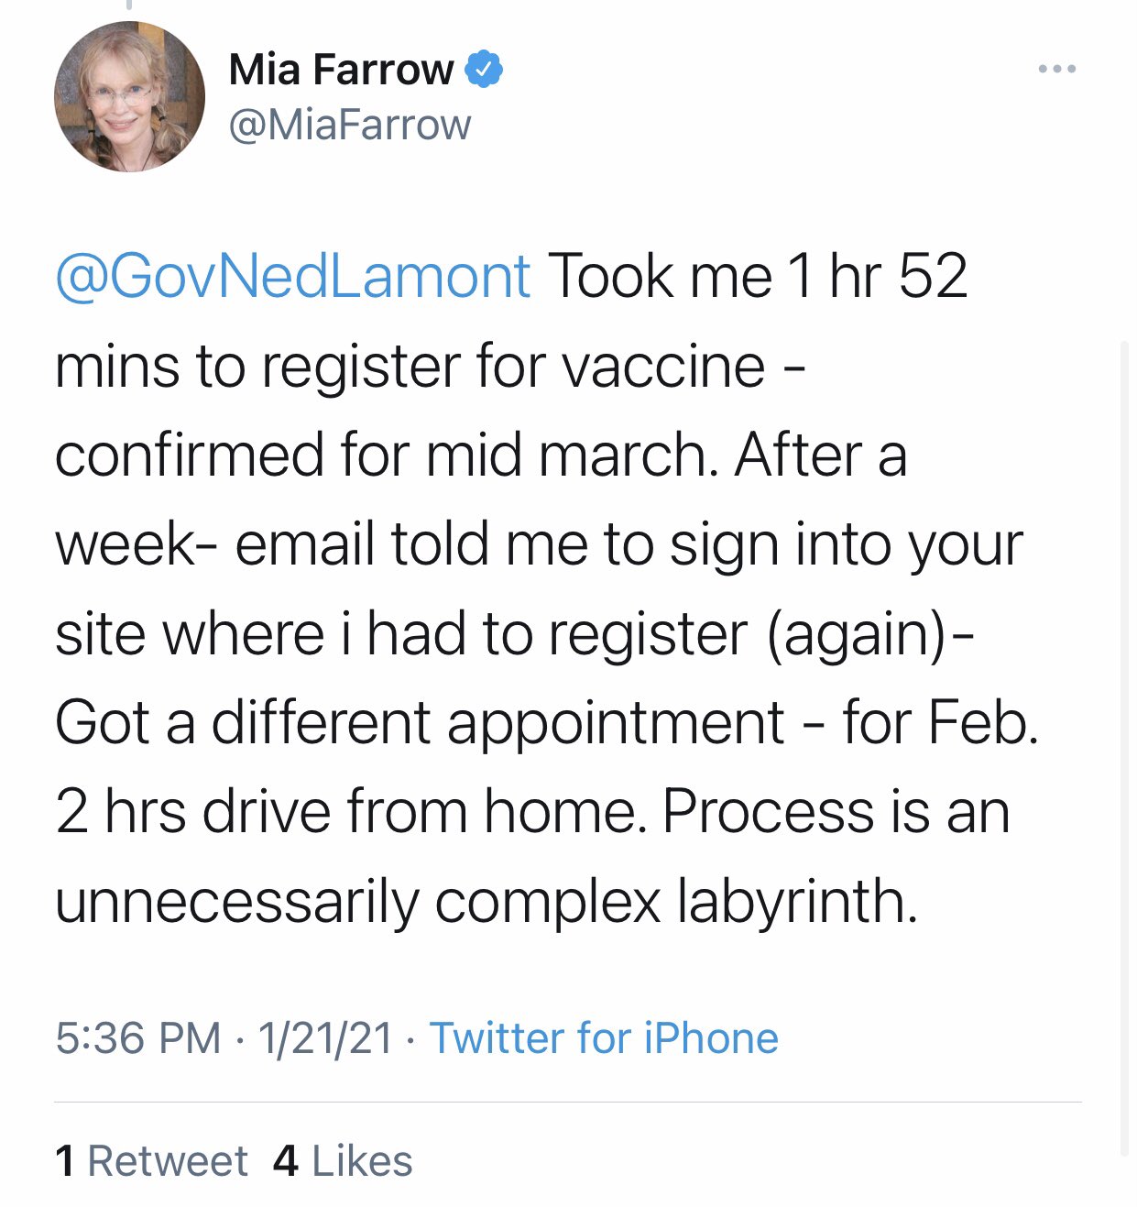This screenshot has height=1207, width=1137.
Task: Click the Mia Farrow display name
Action: 341,70
